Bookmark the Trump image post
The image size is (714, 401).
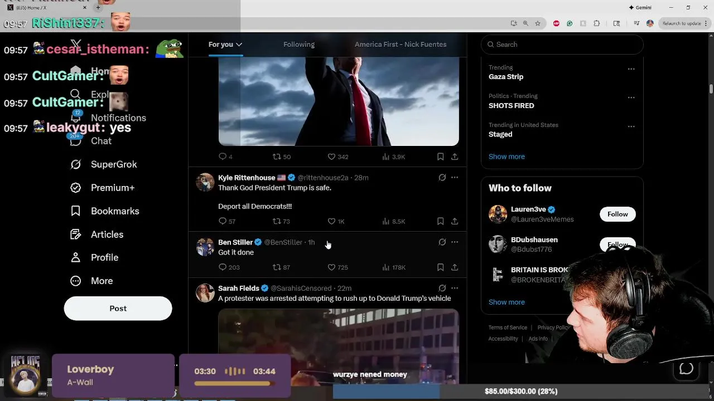[440, 157]
